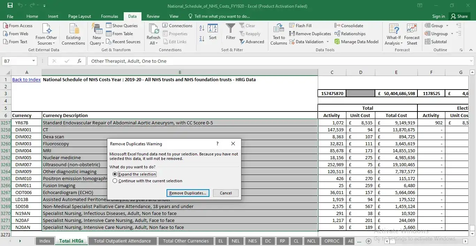This screenshot has height=246, width=476.
Task: Switch to the Formulas ribbon tab
Action: point(109,16)
